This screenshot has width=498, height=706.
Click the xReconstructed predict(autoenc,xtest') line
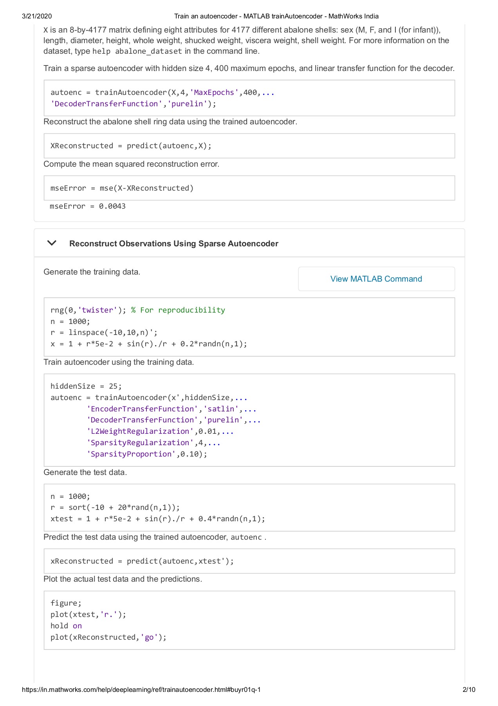tap(142, 561)
